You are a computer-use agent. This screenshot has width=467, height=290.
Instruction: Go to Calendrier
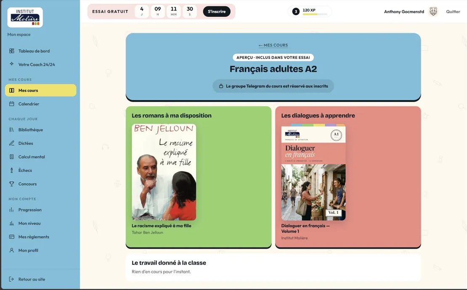40,104
